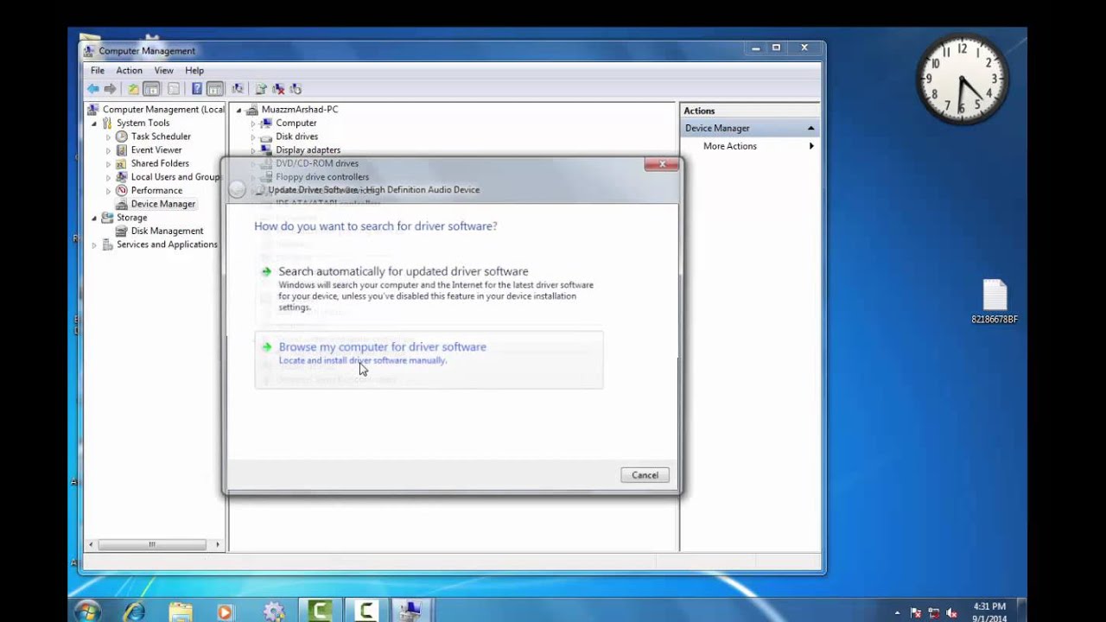Screen dimensions: 1106x622
Task: Select the Task Scheduler clock icon
Action: coord(122,136)
